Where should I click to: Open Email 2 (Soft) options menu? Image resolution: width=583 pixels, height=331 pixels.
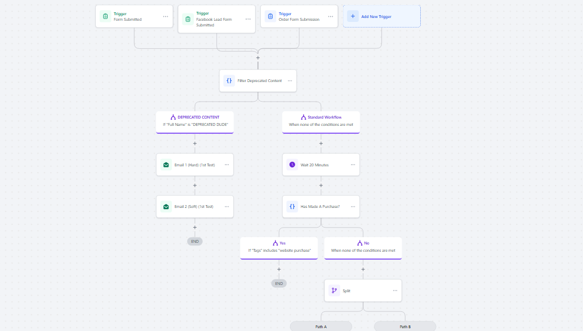pyautogui.click(x=227, y=207)
